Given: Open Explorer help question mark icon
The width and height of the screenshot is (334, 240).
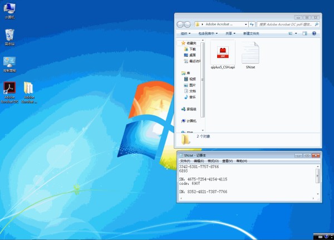Looking at the screenshot, I should (314, 33).
